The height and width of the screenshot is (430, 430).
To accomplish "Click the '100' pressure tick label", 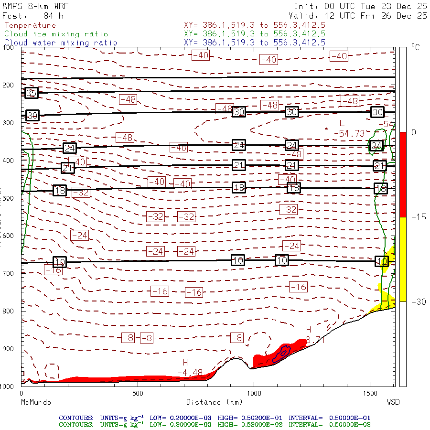I will click(8, 47).
